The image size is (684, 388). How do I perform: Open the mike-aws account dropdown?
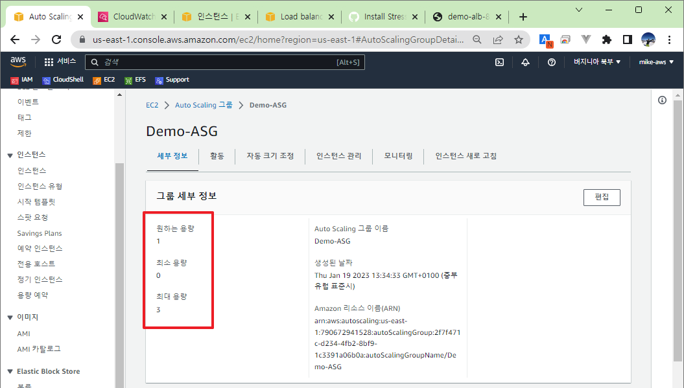656,62
